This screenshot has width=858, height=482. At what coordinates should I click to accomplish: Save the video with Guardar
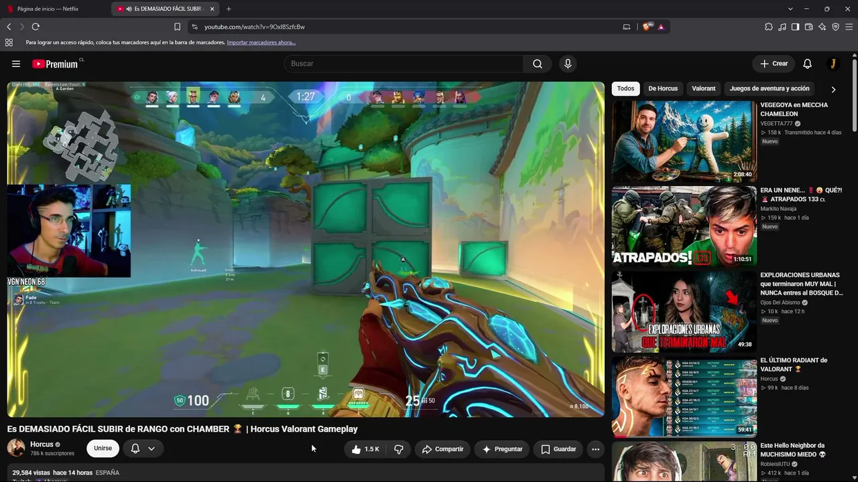[558, 449]
